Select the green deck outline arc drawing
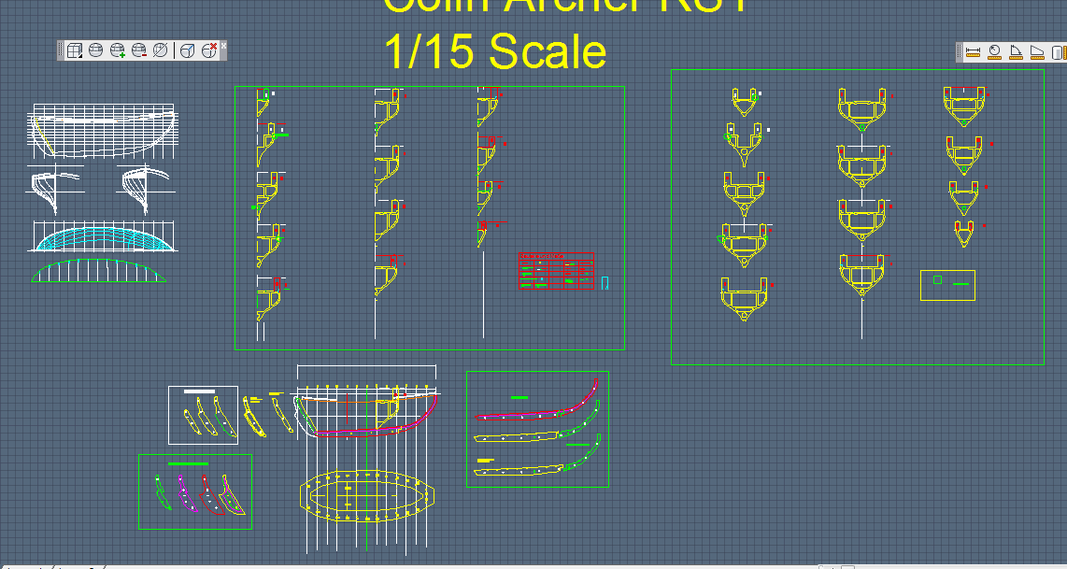The image size is (1067, 569). (x=99, y=271)
